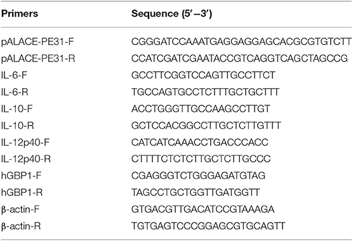Click sequence TGTGAGTCCCGGAGCGTGCAGTT
The height and width of the screenshot is (241, 353).
tap(208, 226)
